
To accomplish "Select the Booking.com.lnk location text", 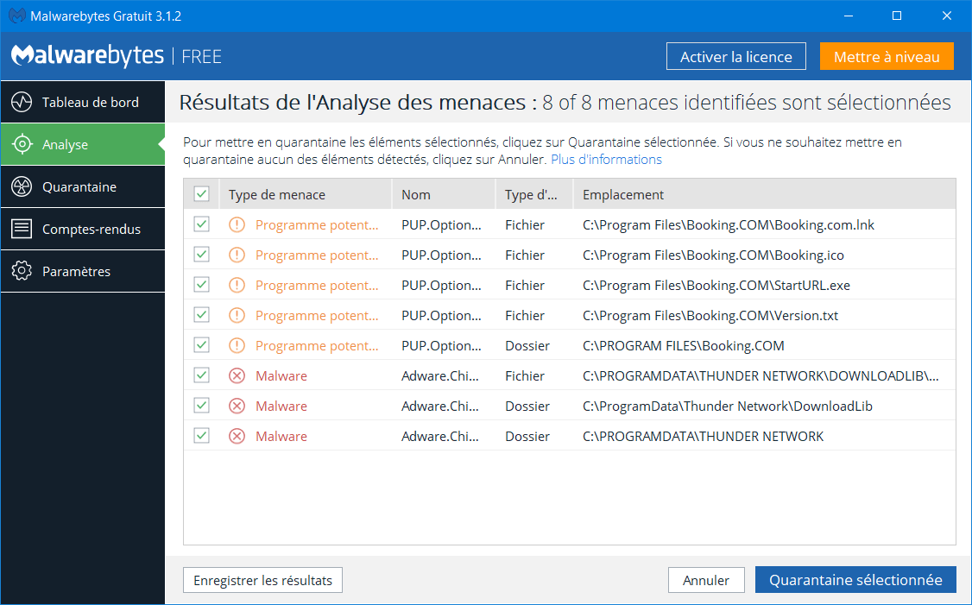I will (729, 225).
